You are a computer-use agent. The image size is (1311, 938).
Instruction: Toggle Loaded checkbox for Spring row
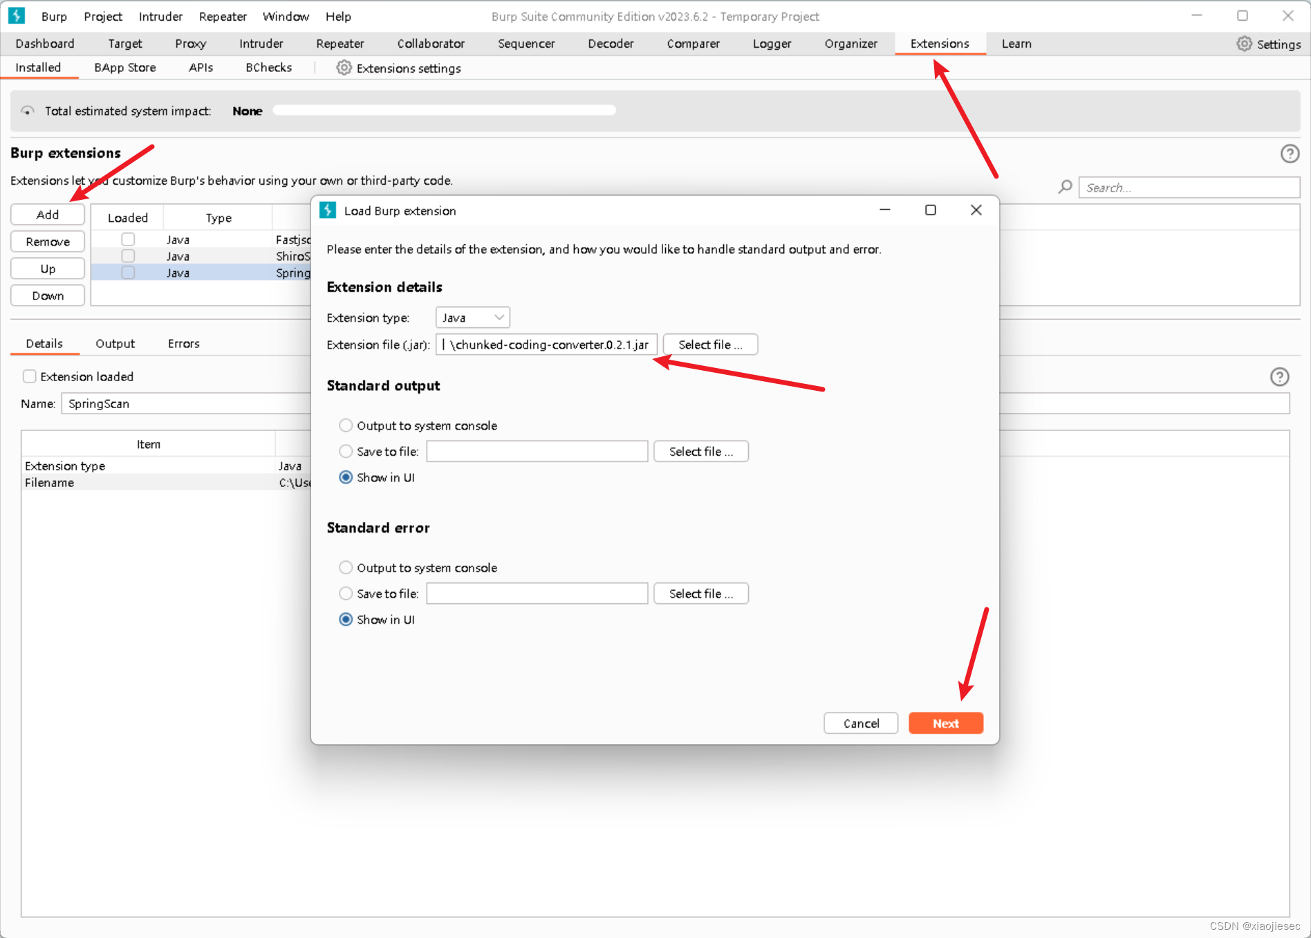pyautogui.click(x=128, y=273)
